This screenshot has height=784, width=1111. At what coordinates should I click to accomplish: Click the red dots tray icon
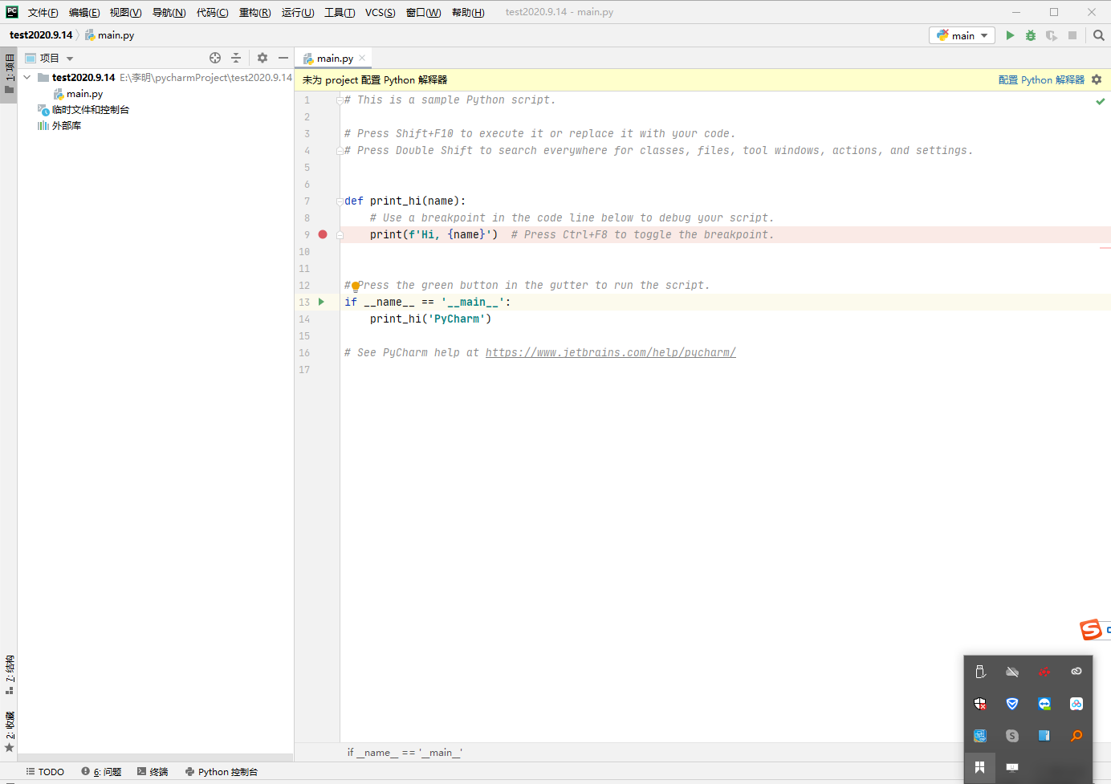click(1044, 672)
